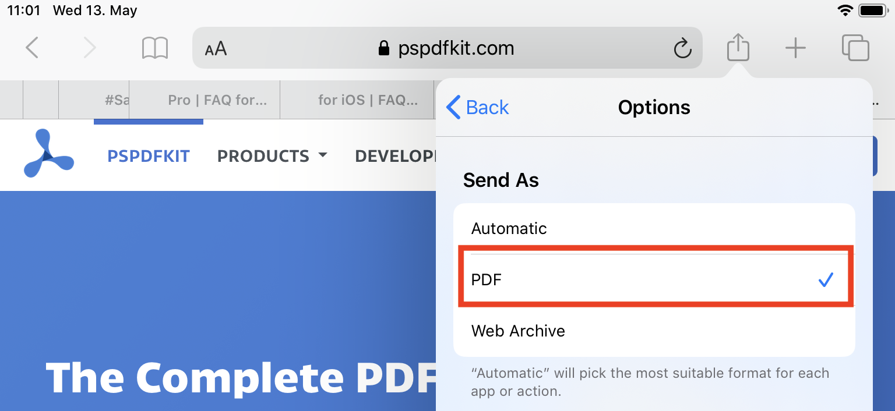Expand the PRODUCTS dropdown menu

point(272,156)
